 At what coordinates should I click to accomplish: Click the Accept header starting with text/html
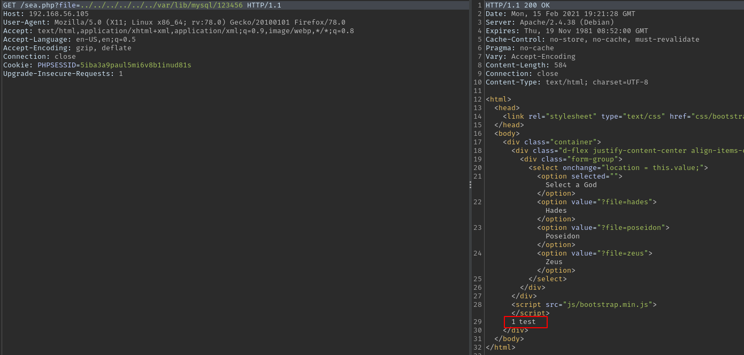179,31
